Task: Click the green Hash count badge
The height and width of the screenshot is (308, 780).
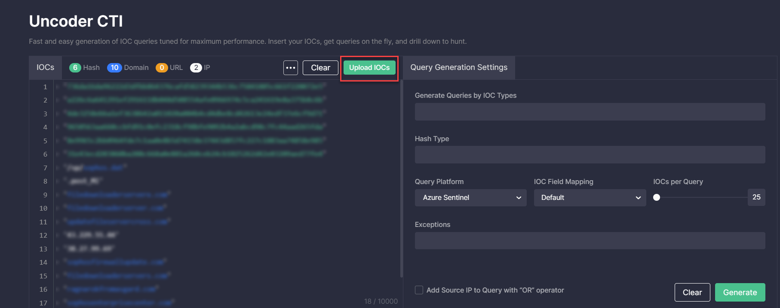Action: 75,68
